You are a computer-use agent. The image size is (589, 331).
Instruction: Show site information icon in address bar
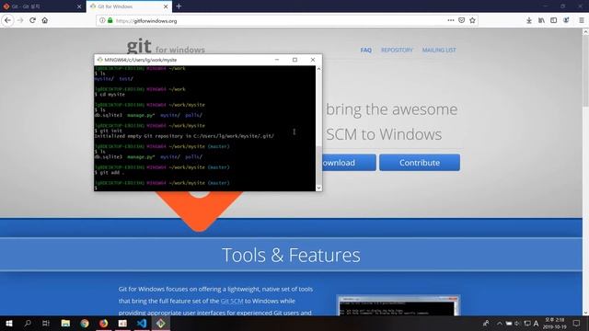pos(102,20)
